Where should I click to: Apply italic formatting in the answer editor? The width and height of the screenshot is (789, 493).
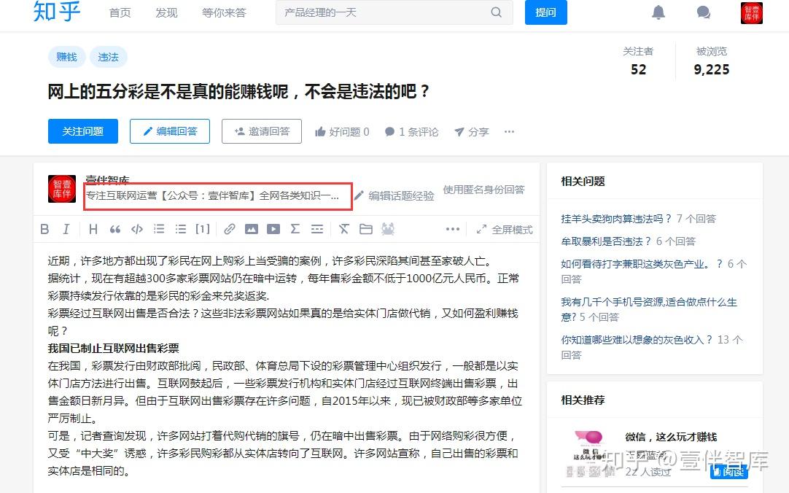(x=66, y=228)
